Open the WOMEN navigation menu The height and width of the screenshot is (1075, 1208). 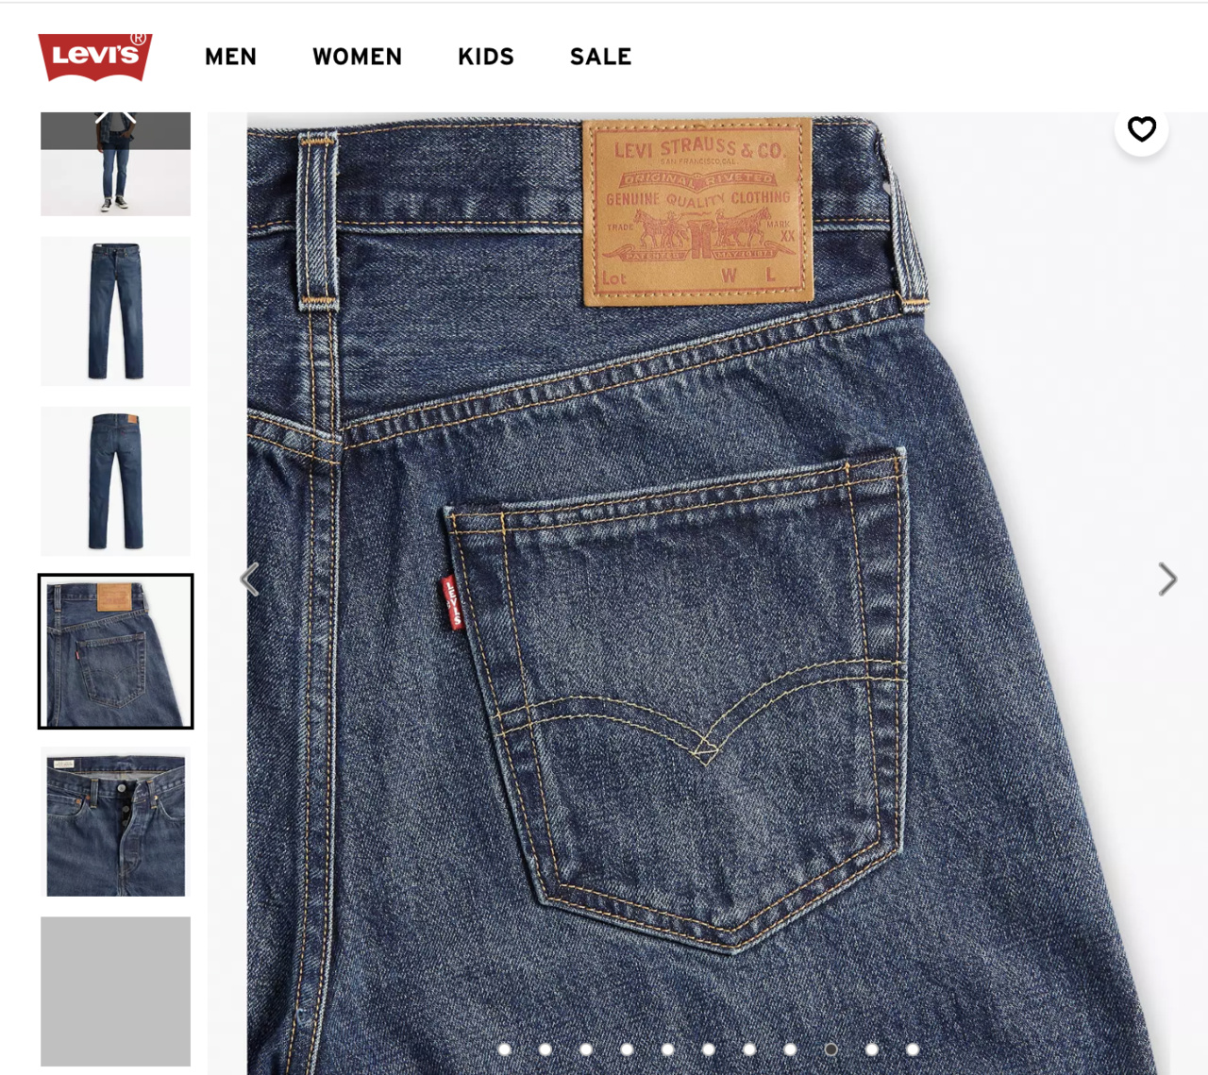[x=357, y=57]
